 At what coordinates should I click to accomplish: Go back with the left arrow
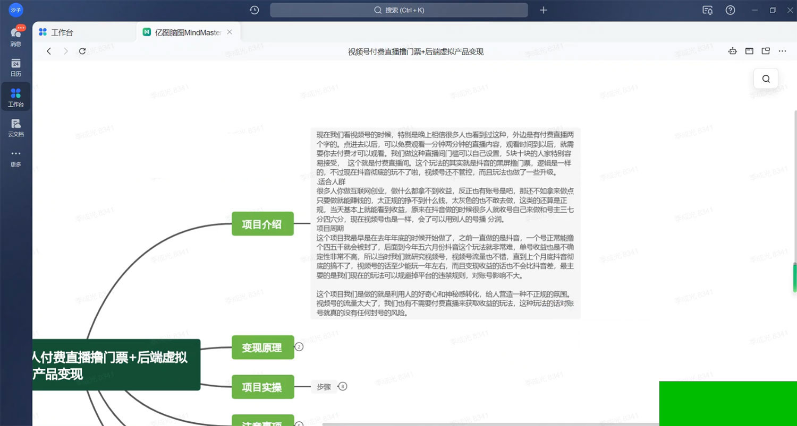pos(49,51)
